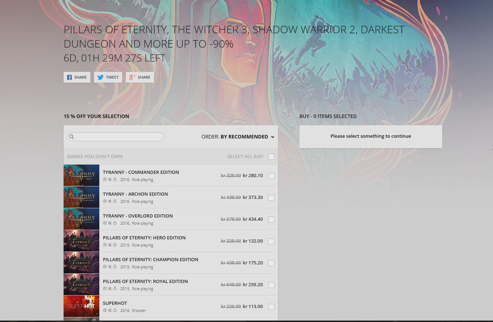Open Pillars of Eternity: Champion Edition title

click(x=151, y=260)
